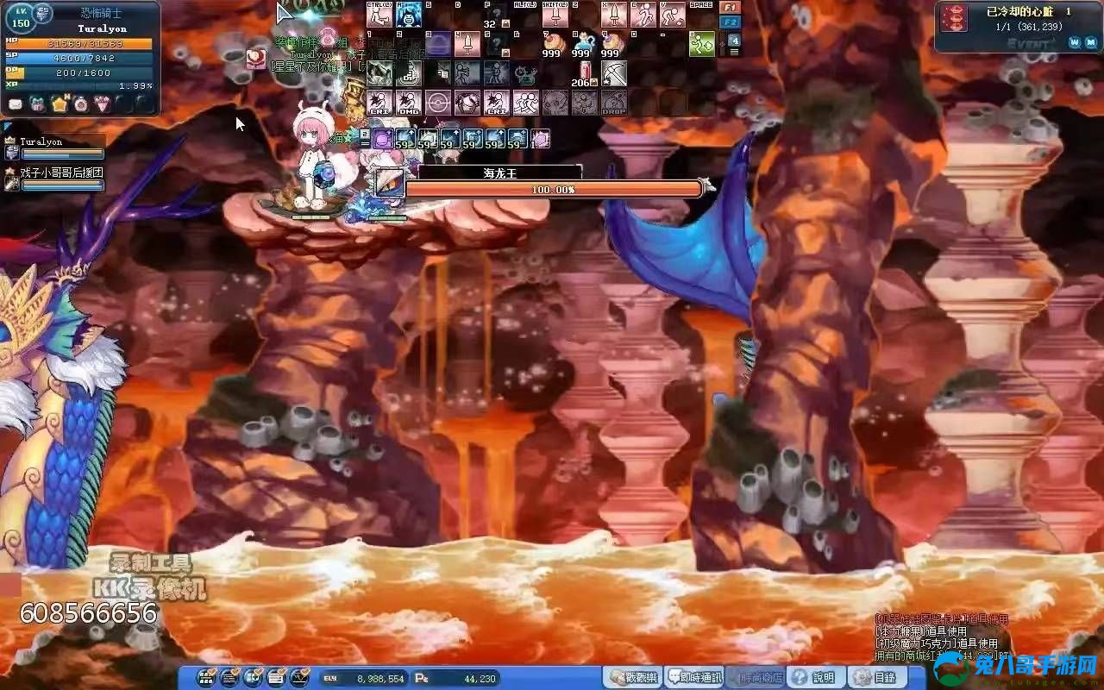1104x690 pixels.
Task: Click the XP percentage 1.99%
Action: [x=135, y=85]
